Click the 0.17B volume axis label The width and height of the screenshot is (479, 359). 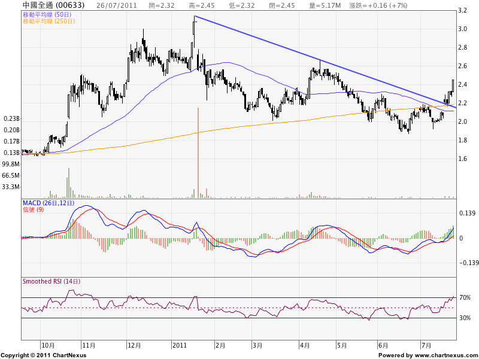click(11, 141)
